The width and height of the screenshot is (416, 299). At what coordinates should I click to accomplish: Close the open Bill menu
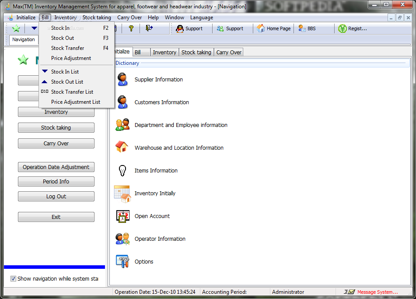pos(45,18)
